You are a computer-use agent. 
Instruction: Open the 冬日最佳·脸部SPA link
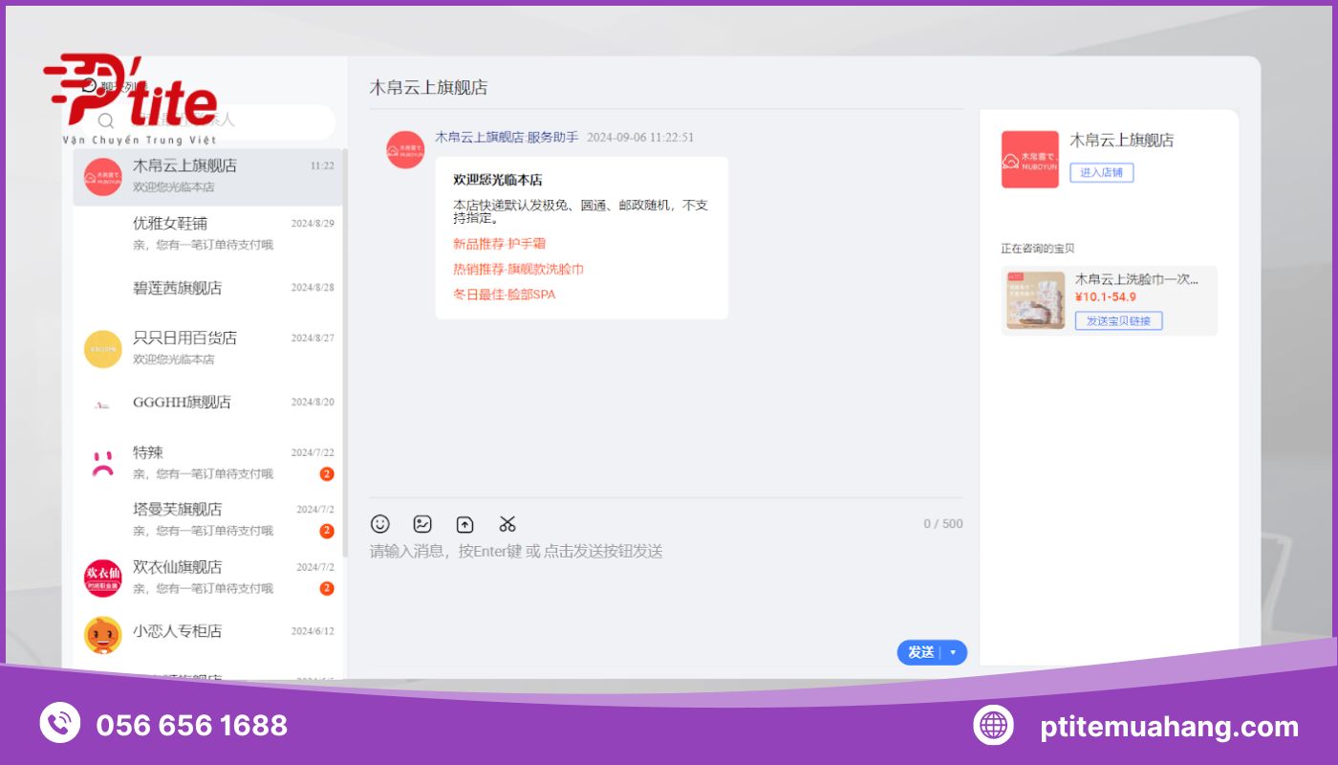[504, 295]
